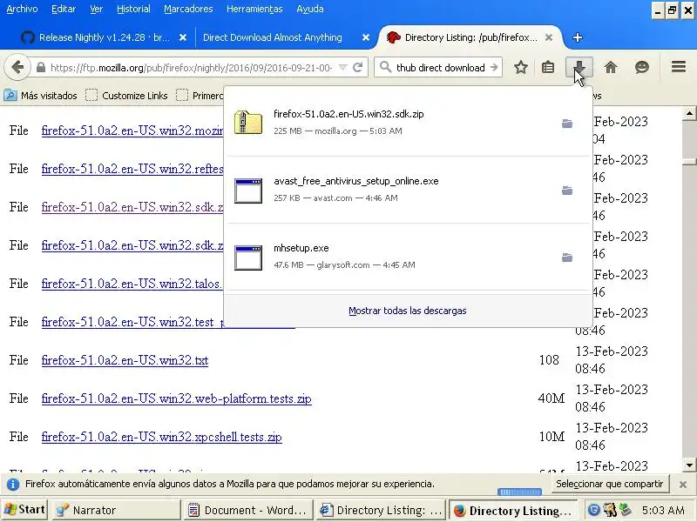Switch to Document - WordPad taskbar item
Viewport: 697px width, 522px height.
247,510
